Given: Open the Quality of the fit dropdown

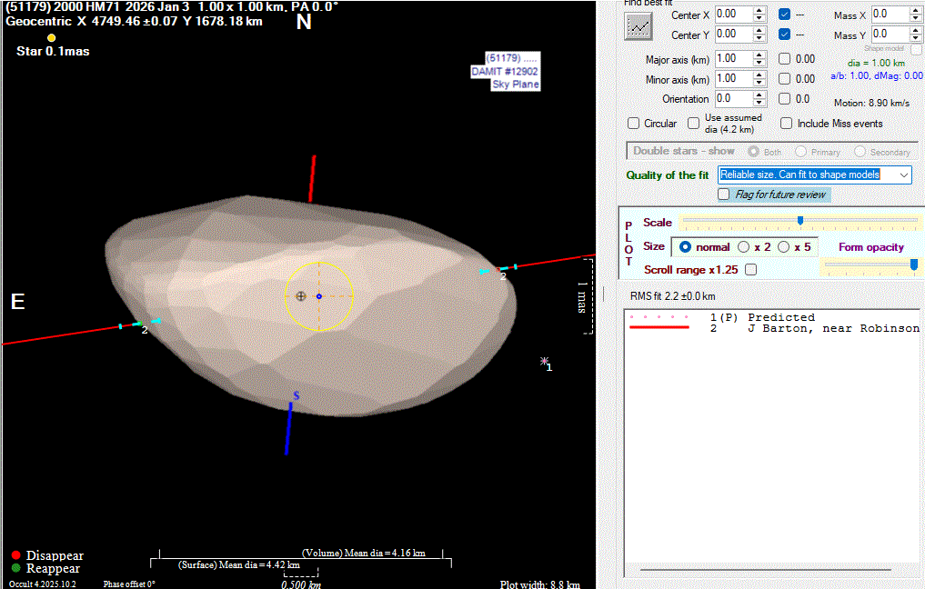Looking at the screenshot, I should (x=902, y=175).
